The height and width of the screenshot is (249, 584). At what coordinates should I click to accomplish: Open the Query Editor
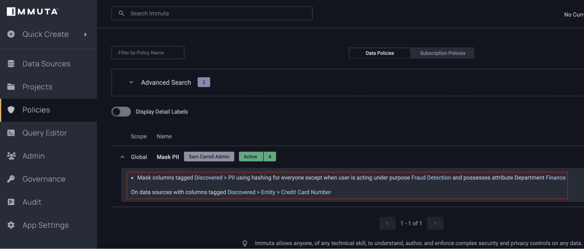45,133
